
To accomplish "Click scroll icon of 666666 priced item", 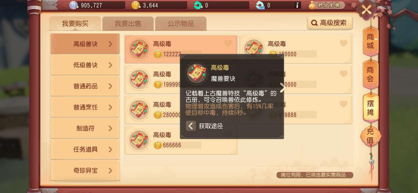I will [139, 140].
